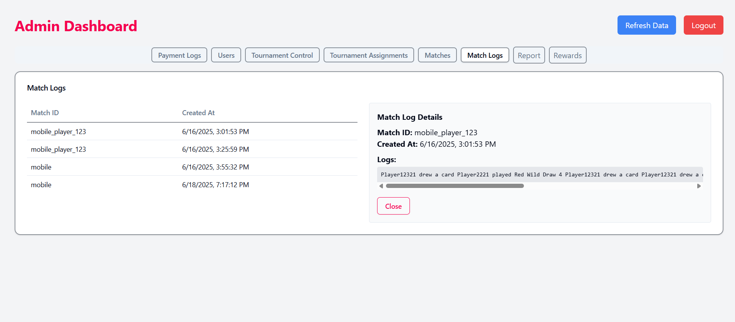Select the Match Logs tab
The width and height of the screenshot is (735, 322).
click(485, 55)
